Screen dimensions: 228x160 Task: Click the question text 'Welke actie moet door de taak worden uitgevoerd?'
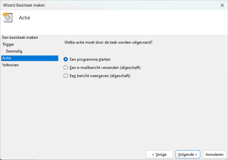108,42
